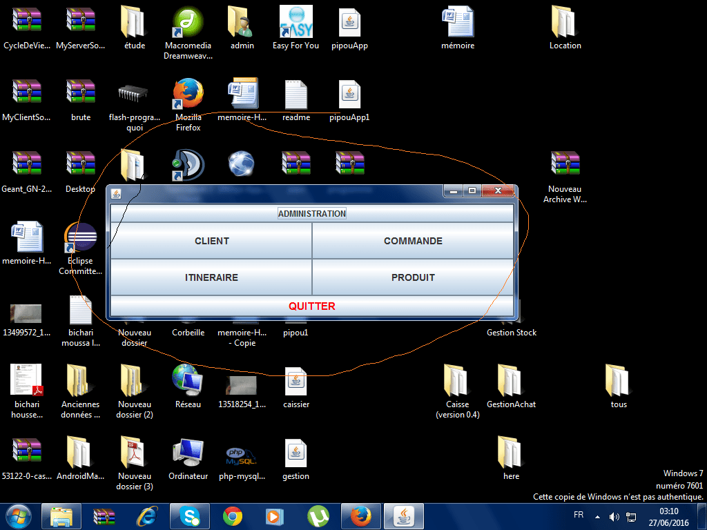
Task: Select the CycleDeVie archive icon
Action: 27,20
